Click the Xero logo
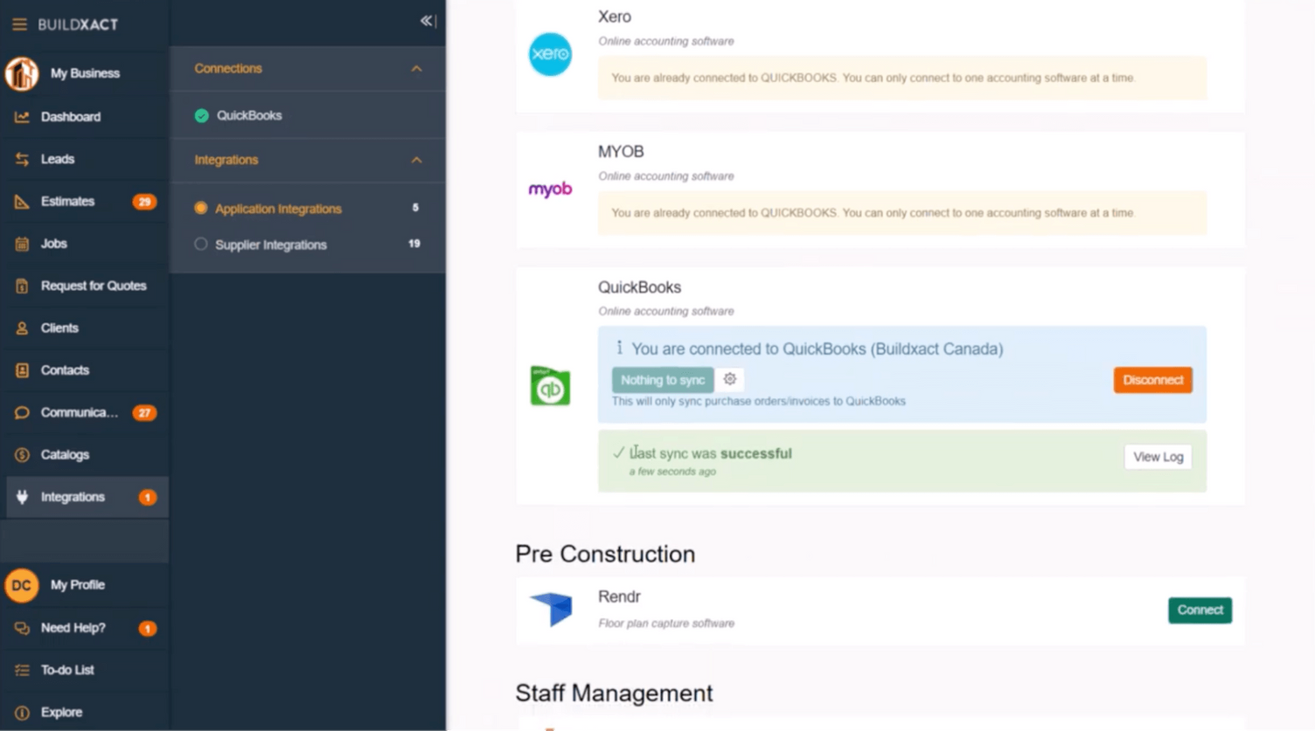 [x=551, y=54]
